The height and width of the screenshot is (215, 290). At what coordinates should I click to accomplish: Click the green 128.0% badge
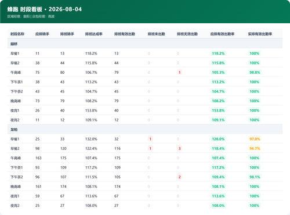point(218,139)
